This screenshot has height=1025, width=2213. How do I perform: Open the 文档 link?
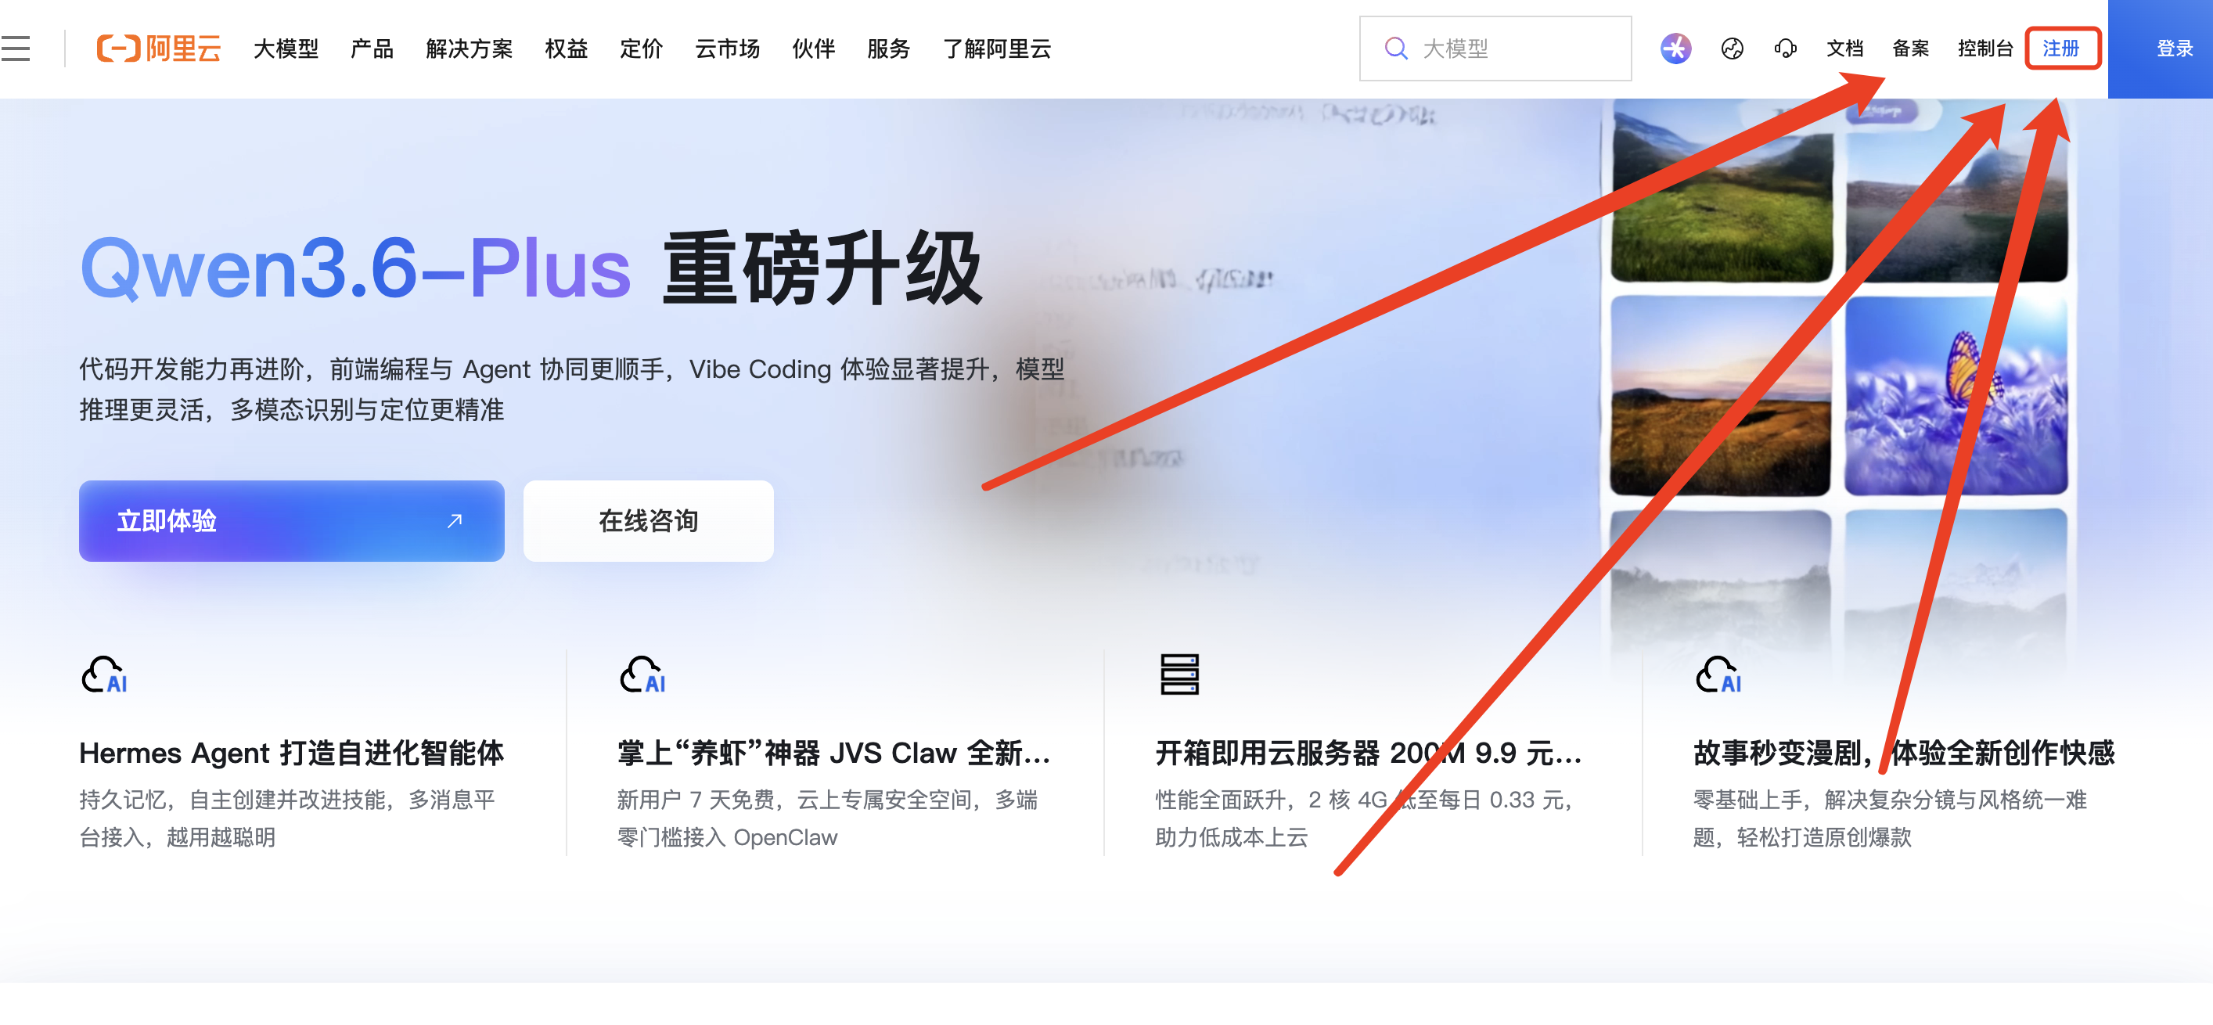coord(1847,49)
